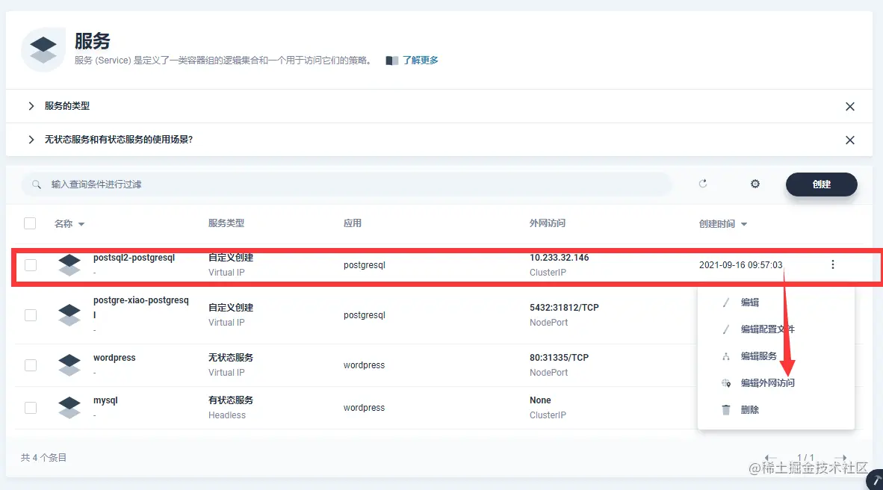The image size is (883, 490).
Task: Click the pencil icon beside 编辑
Action: tap(726, 303)
